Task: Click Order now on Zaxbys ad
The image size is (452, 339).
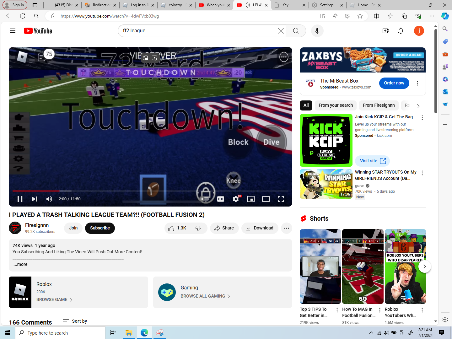Action: click(394, 83)
